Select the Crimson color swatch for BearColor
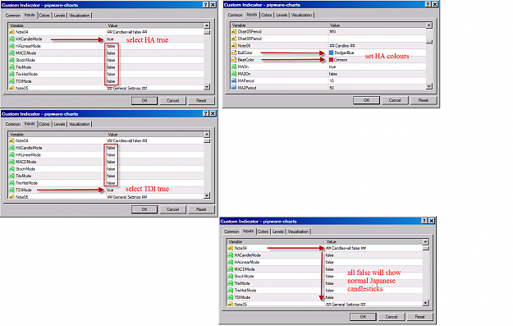The height and width of the screenshot is (326, 513). pyautogui.click(x=331, y=60)
